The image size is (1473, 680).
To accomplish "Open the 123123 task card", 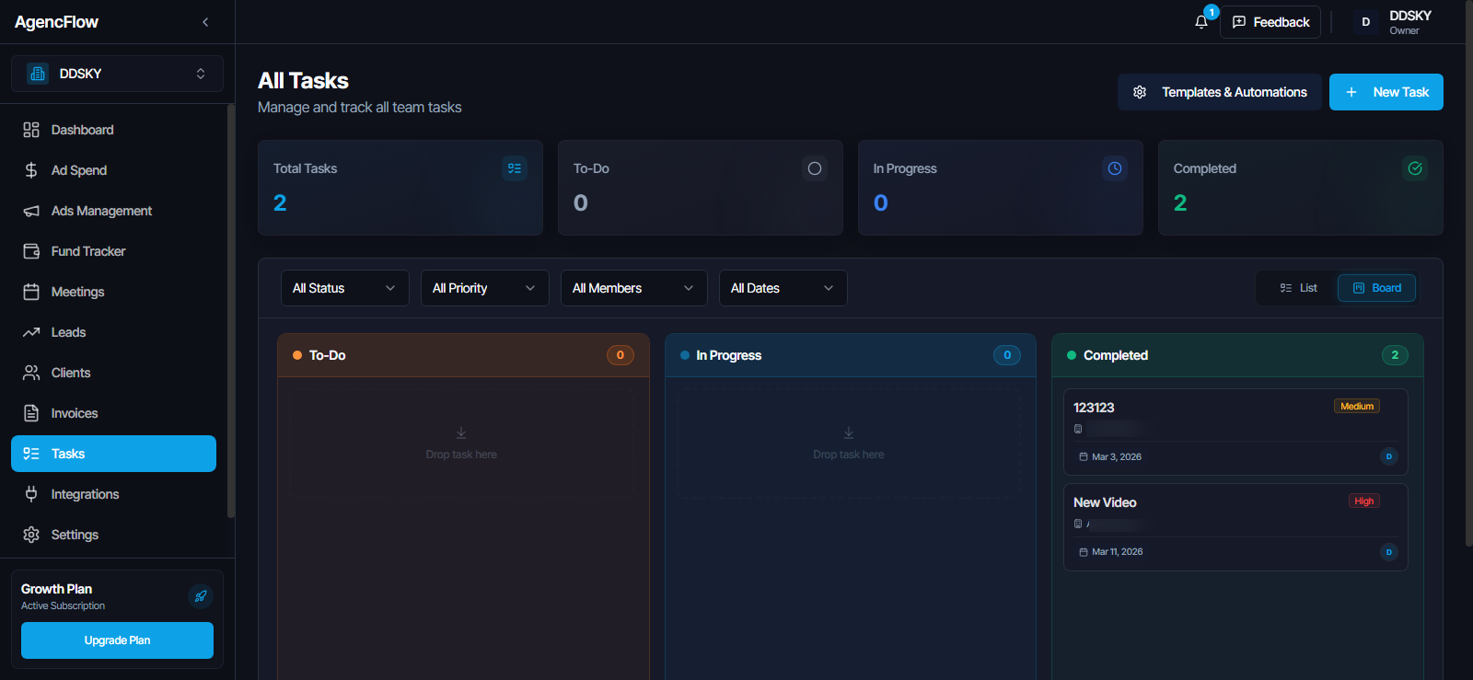I will click(x=1235, y=432).
